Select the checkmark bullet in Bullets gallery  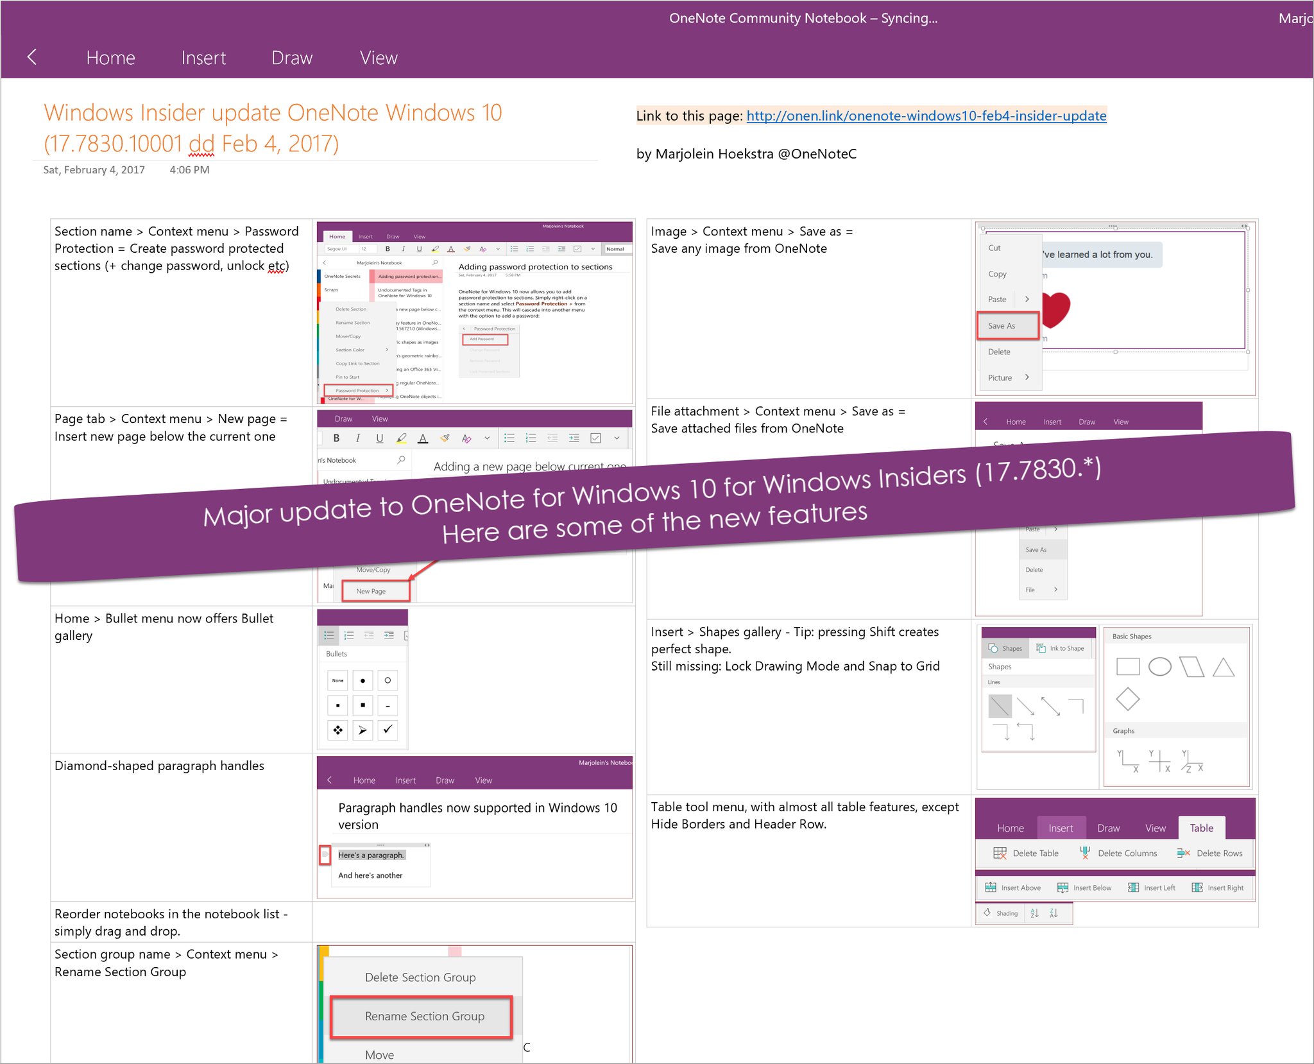point(388,730)
